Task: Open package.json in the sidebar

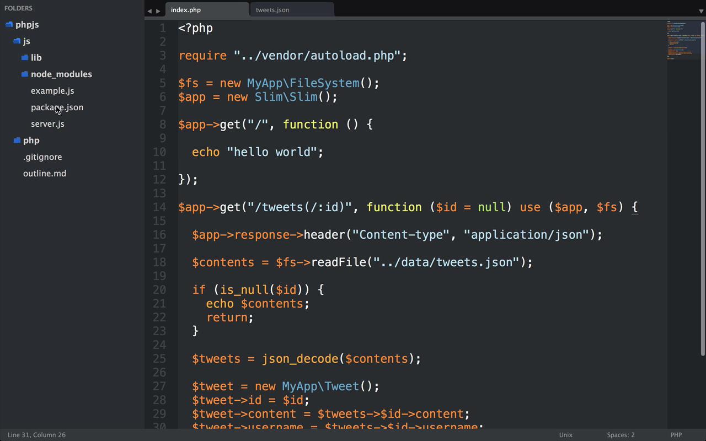Action: (57, 107)
